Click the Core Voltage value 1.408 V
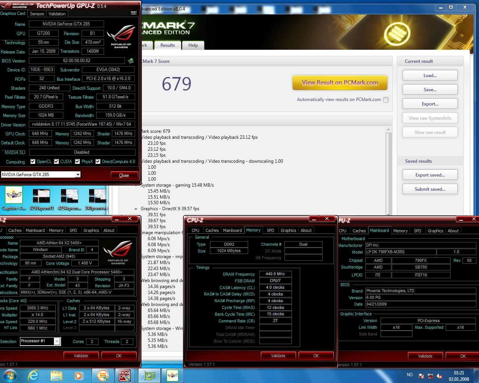479x383 pixels. [85, 263]
